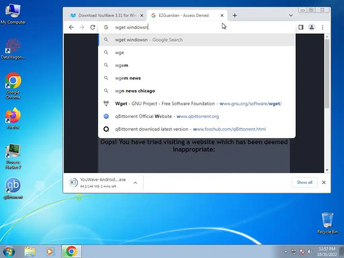Click the forward navigation arrow

[x=82, y=27]
